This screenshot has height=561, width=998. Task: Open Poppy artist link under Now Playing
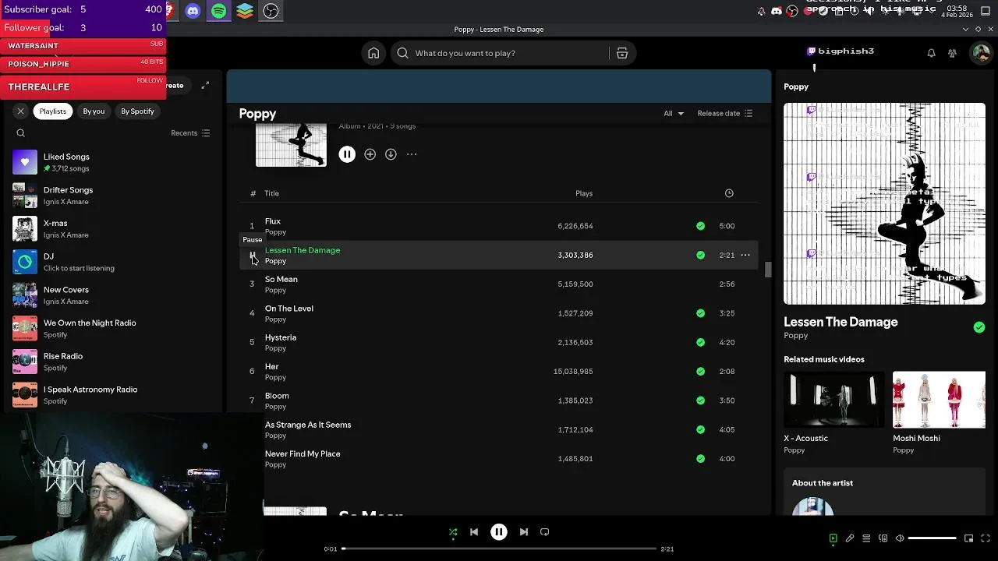[x=795, y=336]
